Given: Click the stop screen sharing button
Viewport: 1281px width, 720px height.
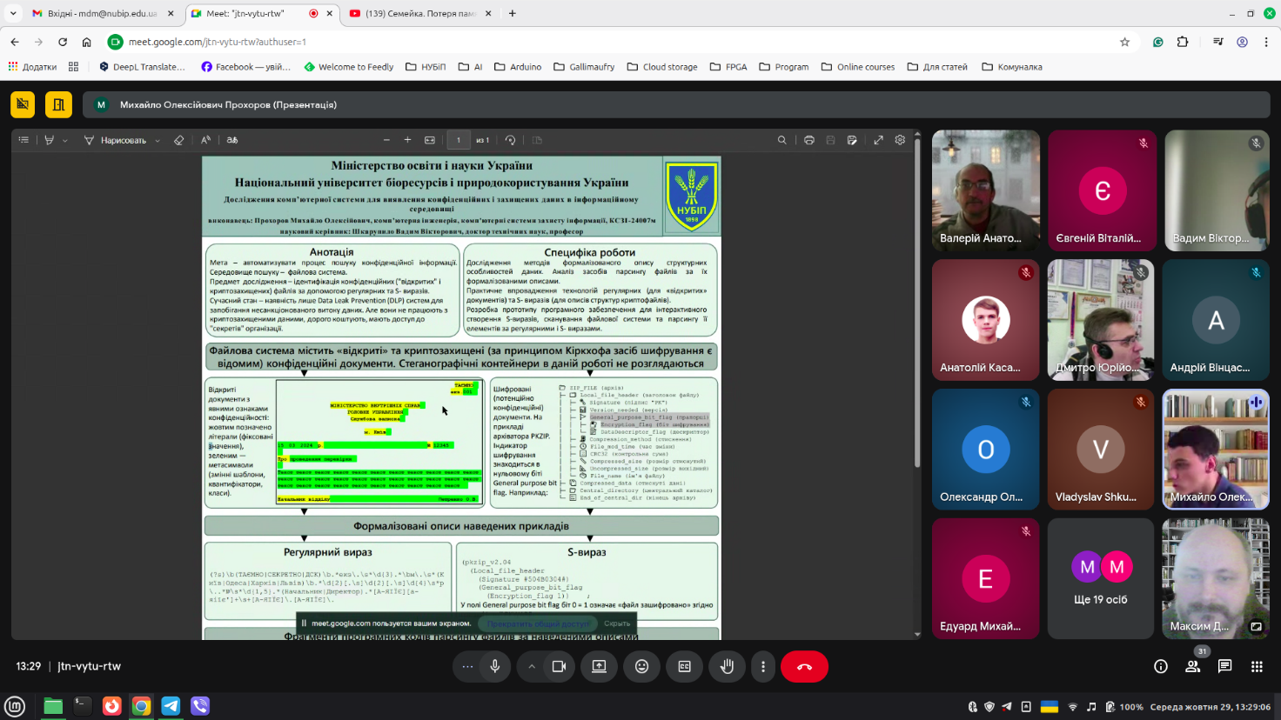Looking at the screenshot, I should pos(538,623).
